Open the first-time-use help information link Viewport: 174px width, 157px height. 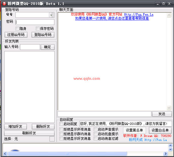point(112,18)
